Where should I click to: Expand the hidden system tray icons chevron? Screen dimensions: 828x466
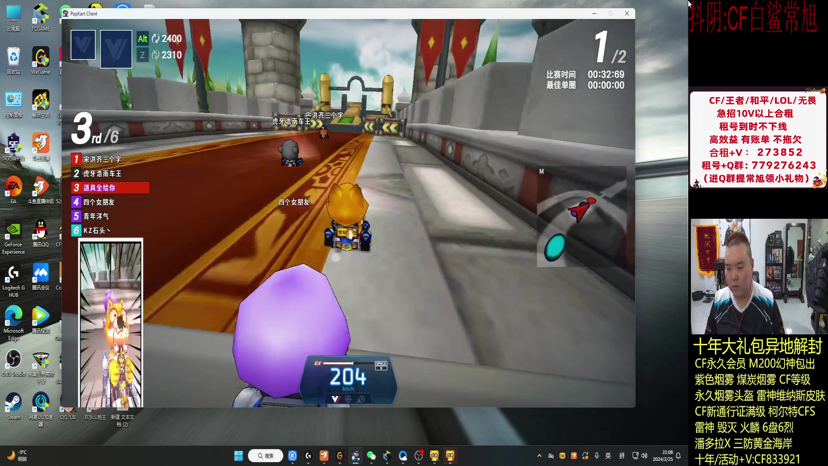[539, 456]
